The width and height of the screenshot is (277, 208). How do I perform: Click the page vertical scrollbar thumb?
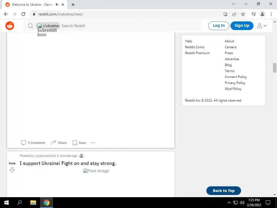click(x=275, y=68)
